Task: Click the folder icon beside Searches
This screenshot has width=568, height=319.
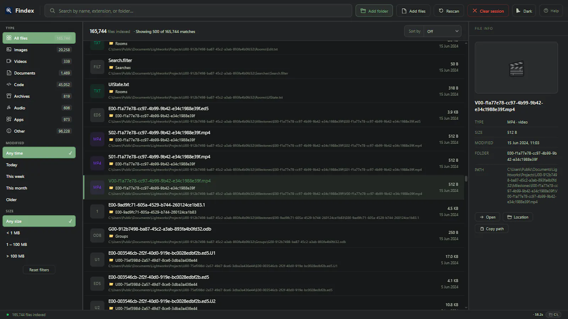Action: (111, 68)
